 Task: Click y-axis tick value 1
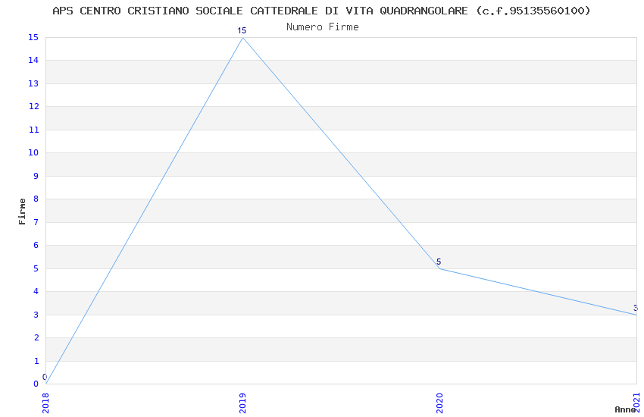[x=36, y=361]
